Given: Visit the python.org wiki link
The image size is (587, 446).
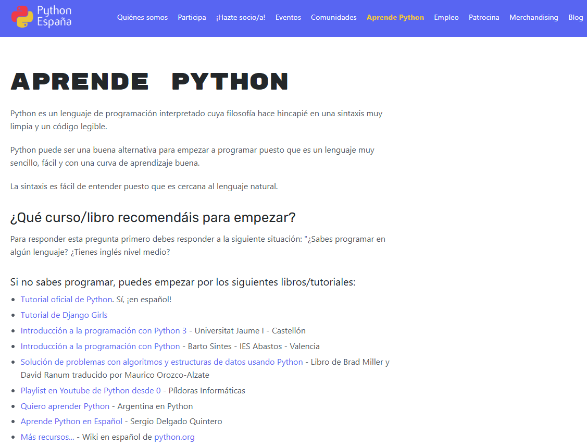Looking at the screenshot, I should [x=174, y=437].
